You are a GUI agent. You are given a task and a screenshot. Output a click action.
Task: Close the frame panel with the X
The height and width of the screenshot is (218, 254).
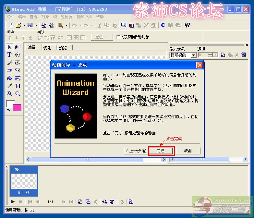pyautogui.click(x=7, y=166)
